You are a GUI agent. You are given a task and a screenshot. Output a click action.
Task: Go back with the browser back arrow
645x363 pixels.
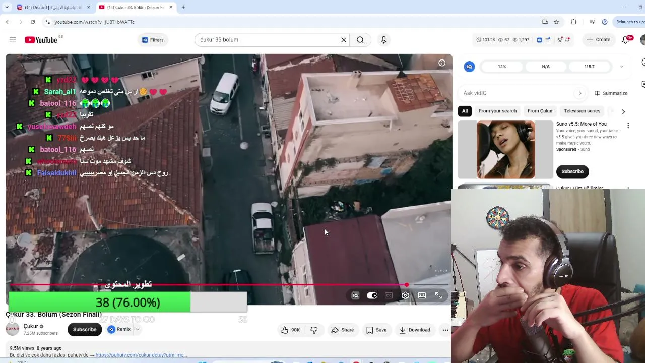8,22
